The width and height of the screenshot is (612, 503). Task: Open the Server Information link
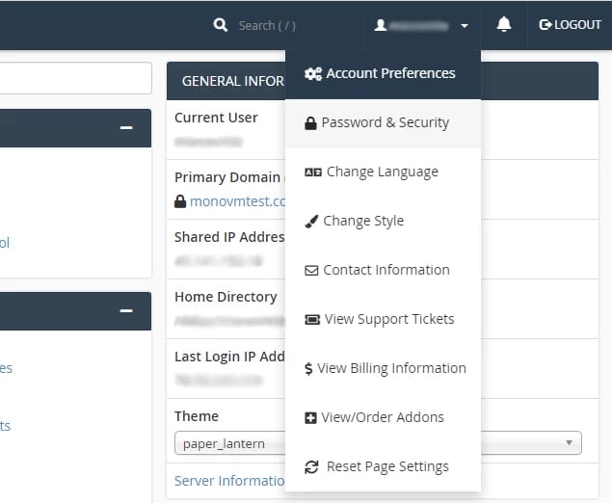click(x=229, y=481)
